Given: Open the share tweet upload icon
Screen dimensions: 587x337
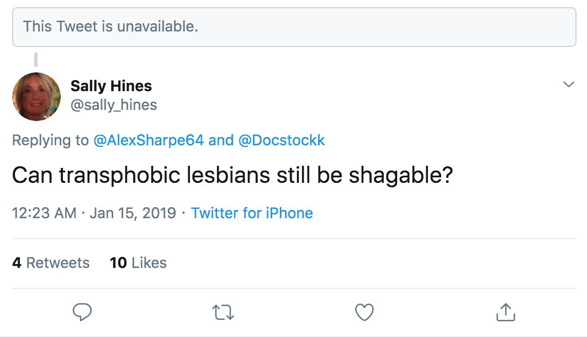Looking at the screenshot, I should [x=506, y=312].
